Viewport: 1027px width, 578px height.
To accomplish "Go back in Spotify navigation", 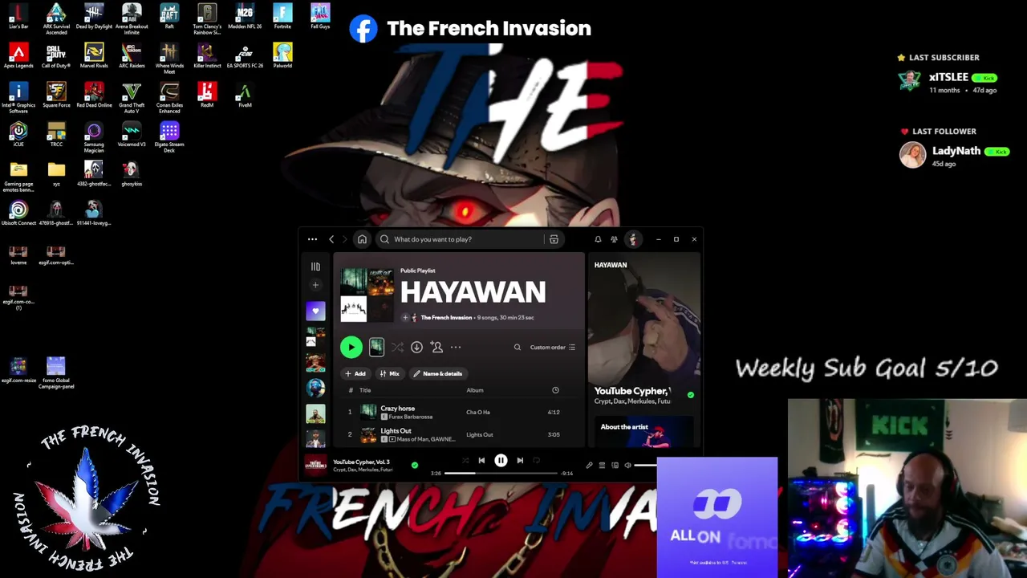I will click(331, 239).
